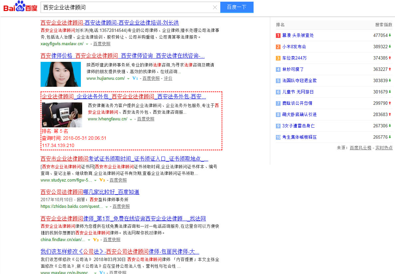Open 百度快照 for hujianwu.com result
Image resolution: width=395 pixels, height=274 pixels.
[151, 78]
